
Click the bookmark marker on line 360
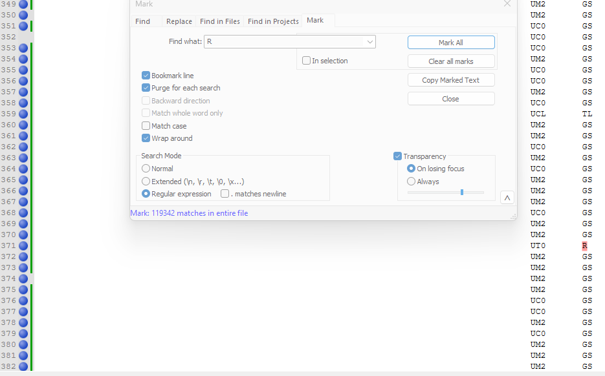23,125
